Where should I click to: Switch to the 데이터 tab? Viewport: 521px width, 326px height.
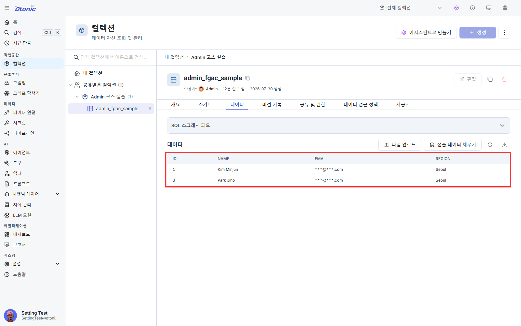click(x=237, y=104)
